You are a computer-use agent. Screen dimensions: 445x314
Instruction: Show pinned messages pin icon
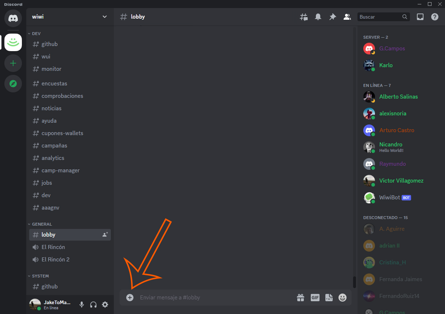333,17
